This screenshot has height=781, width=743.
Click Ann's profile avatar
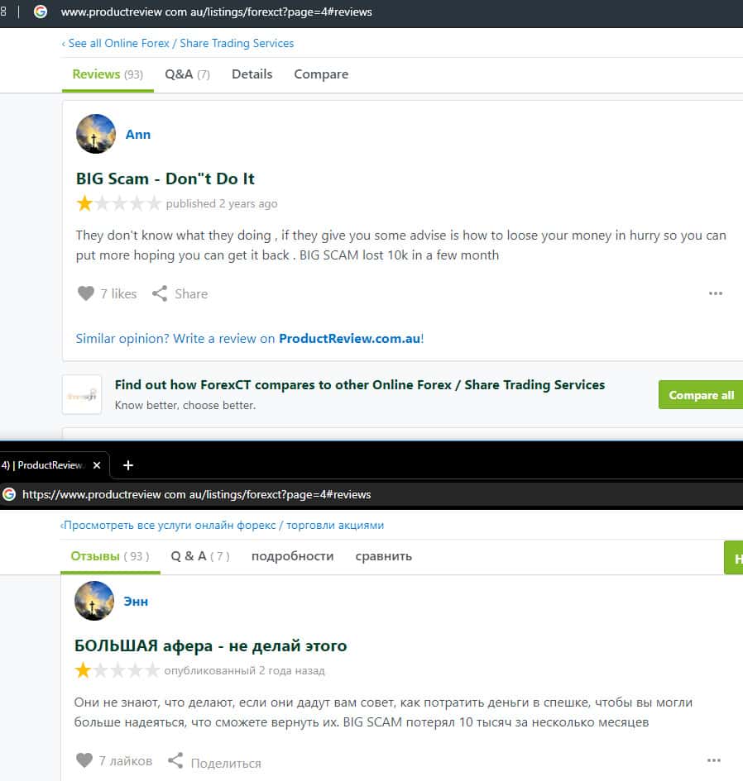96,134
